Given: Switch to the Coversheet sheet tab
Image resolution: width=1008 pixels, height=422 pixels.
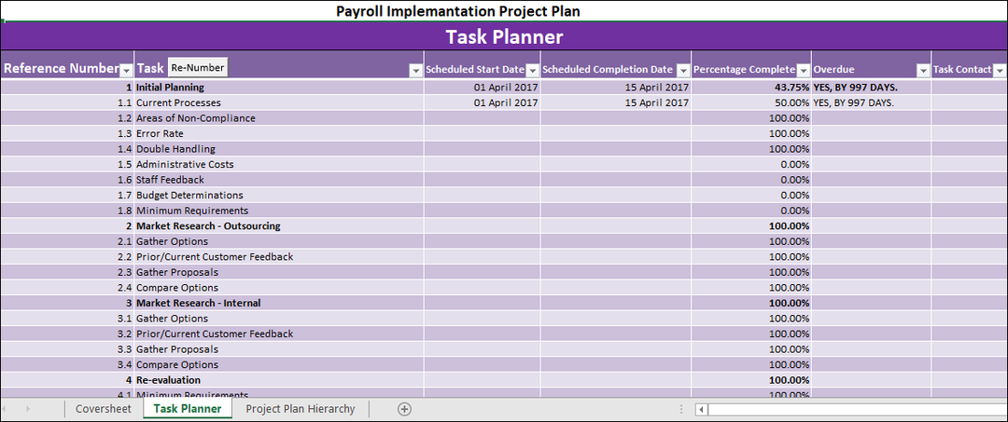Looking at the screenshot, I should pos(104,409).
